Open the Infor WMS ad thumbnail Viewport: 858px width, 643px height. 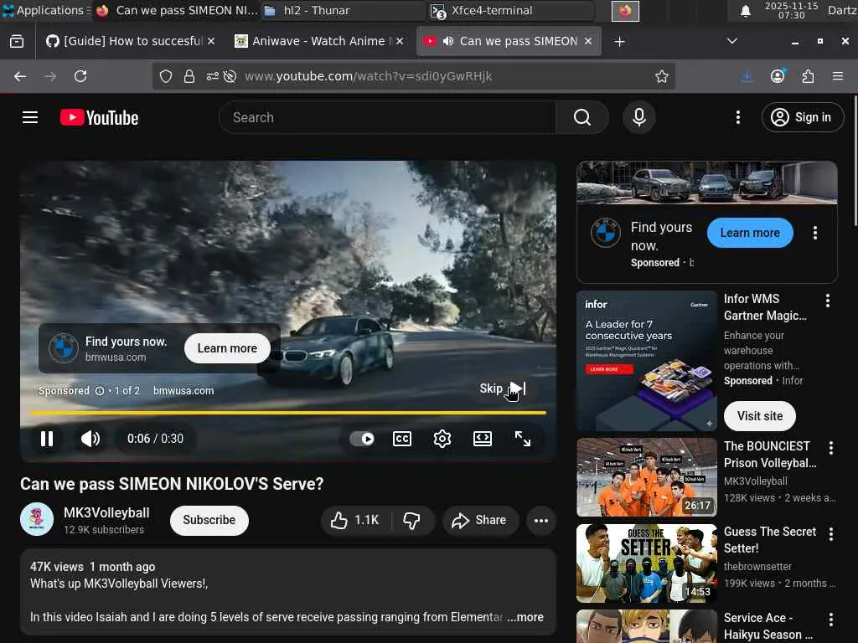(647, 361)
